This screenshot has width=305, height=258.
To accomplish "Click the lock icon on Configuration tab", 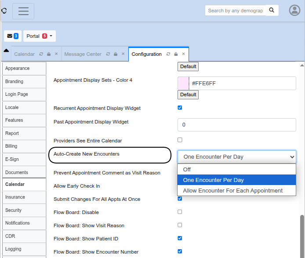I will (x=176, y=54).
